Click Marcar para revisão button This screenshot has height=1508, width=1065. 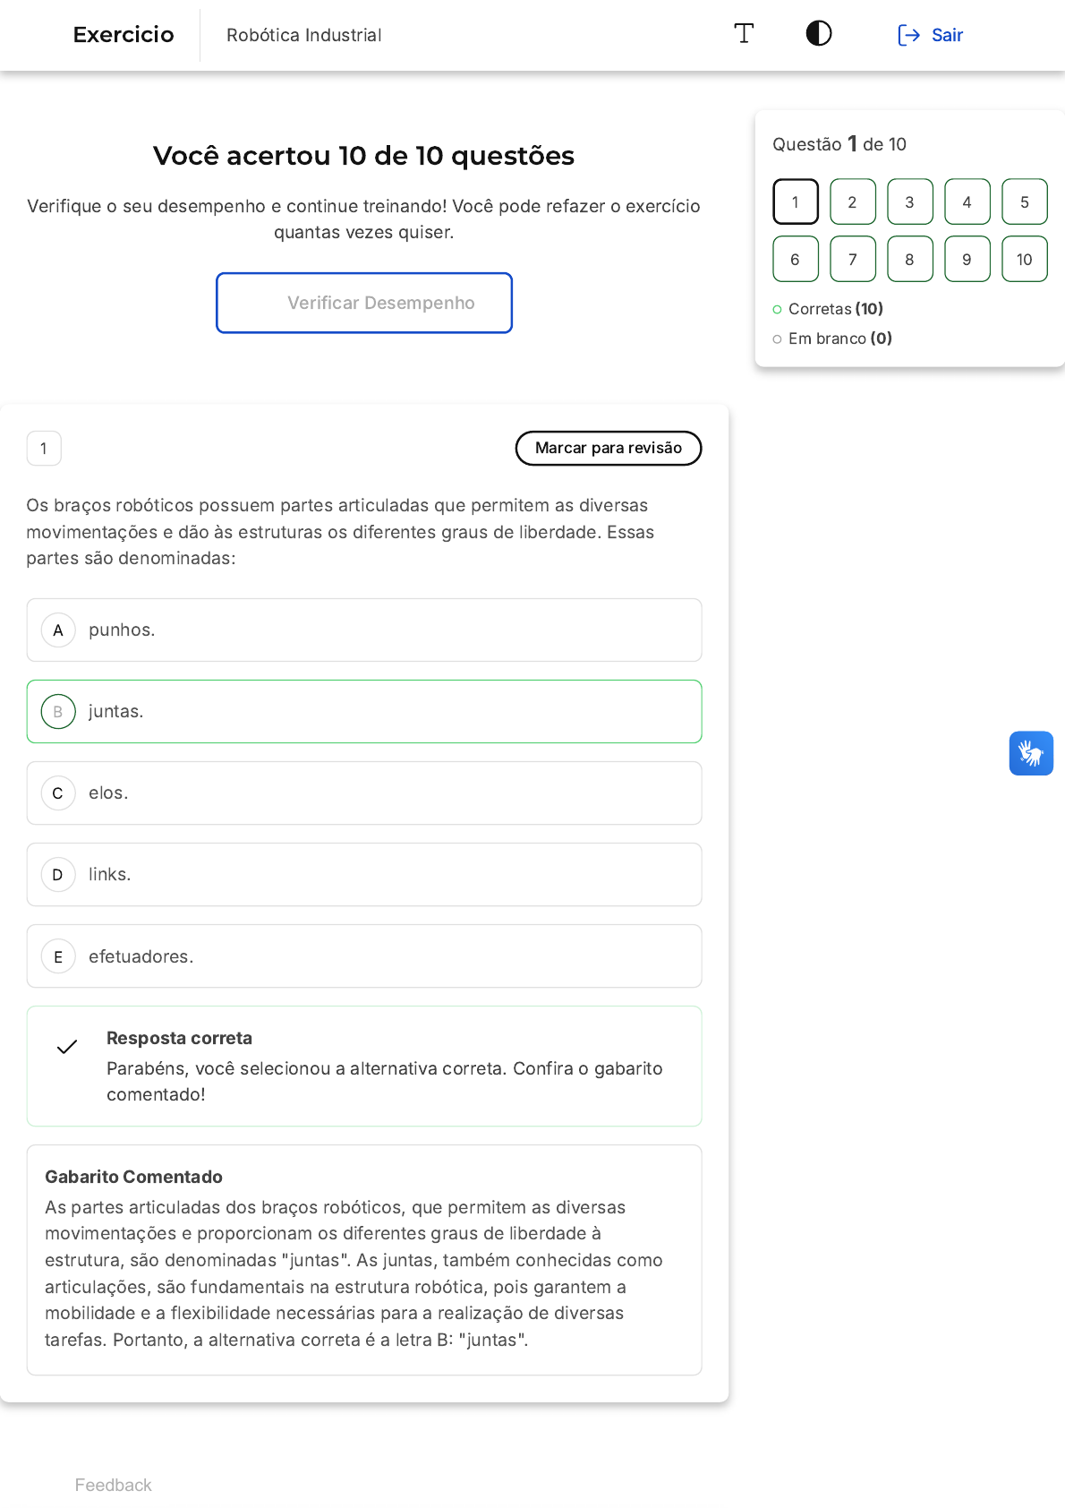point(609,448)
